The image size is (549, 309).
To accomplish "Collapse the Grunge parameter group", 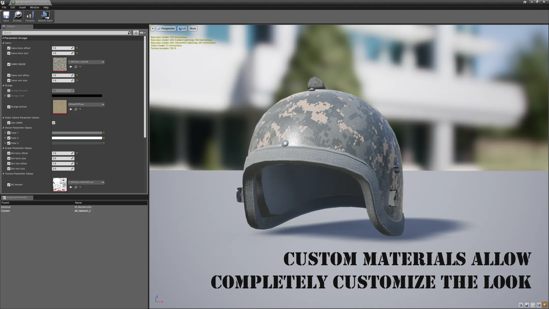I will click(3, 85).
